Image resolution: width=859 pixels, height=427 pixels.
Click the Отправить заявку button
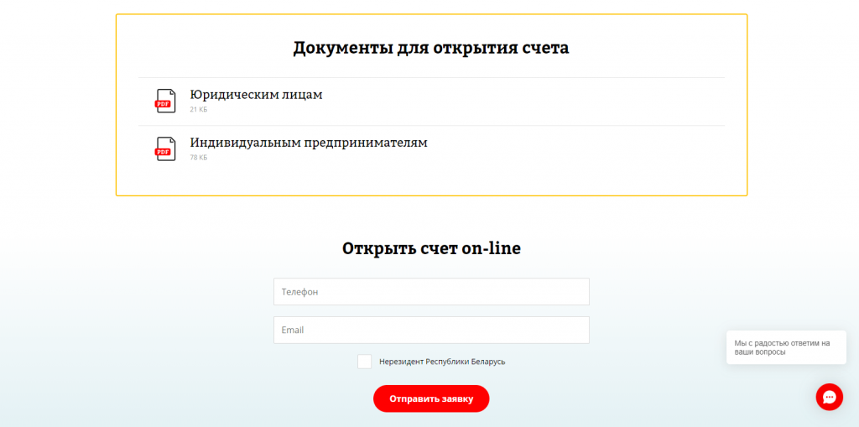pyautogui.click(x=431, y=398)
